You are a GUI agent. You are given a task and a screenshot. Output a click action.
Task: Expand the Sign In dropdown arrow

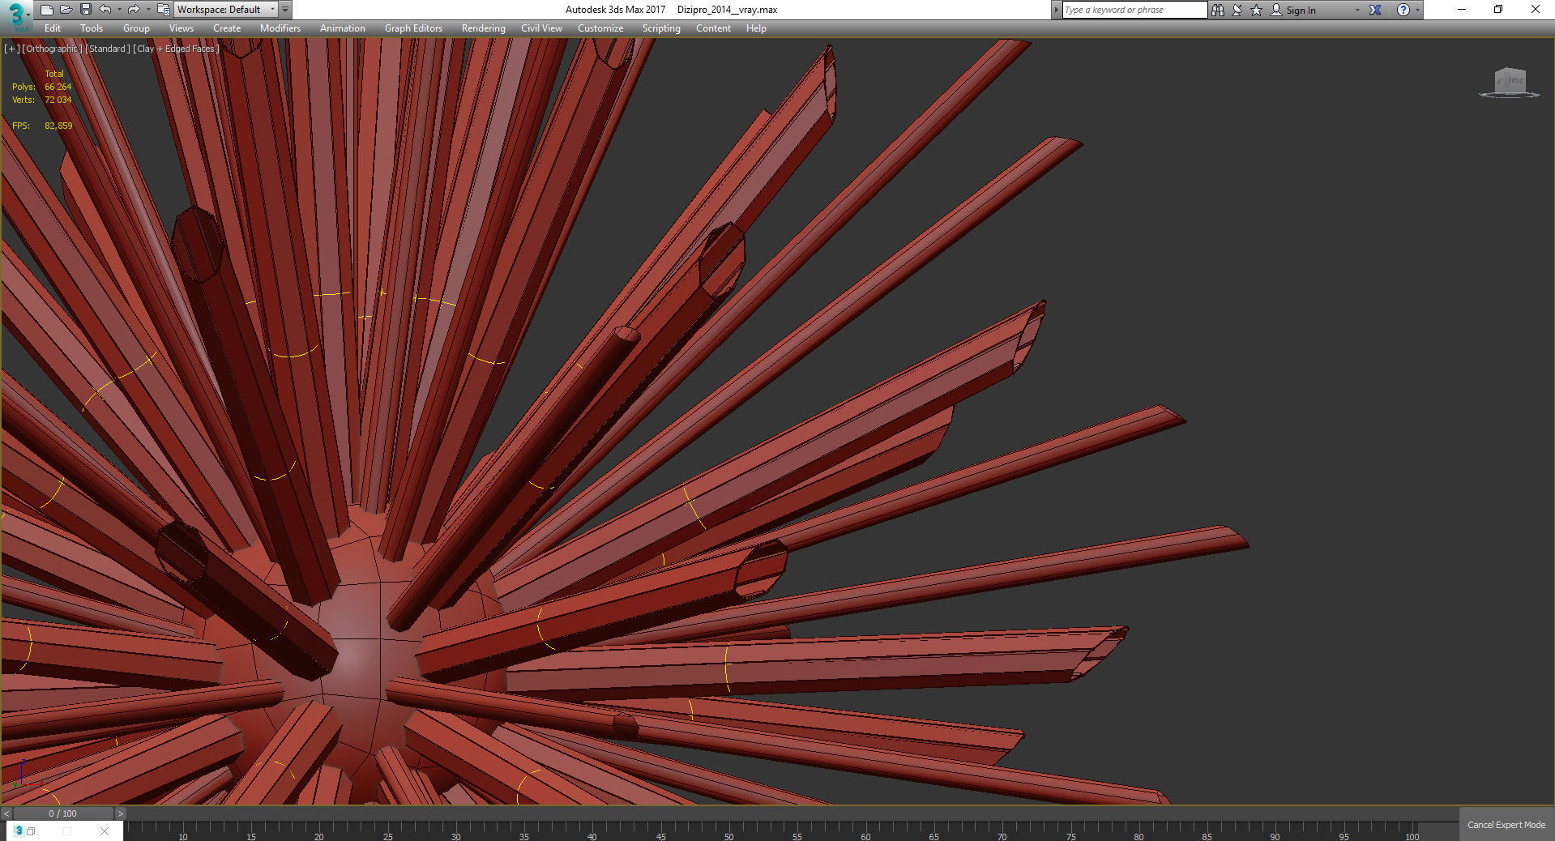pos(1357,10)
